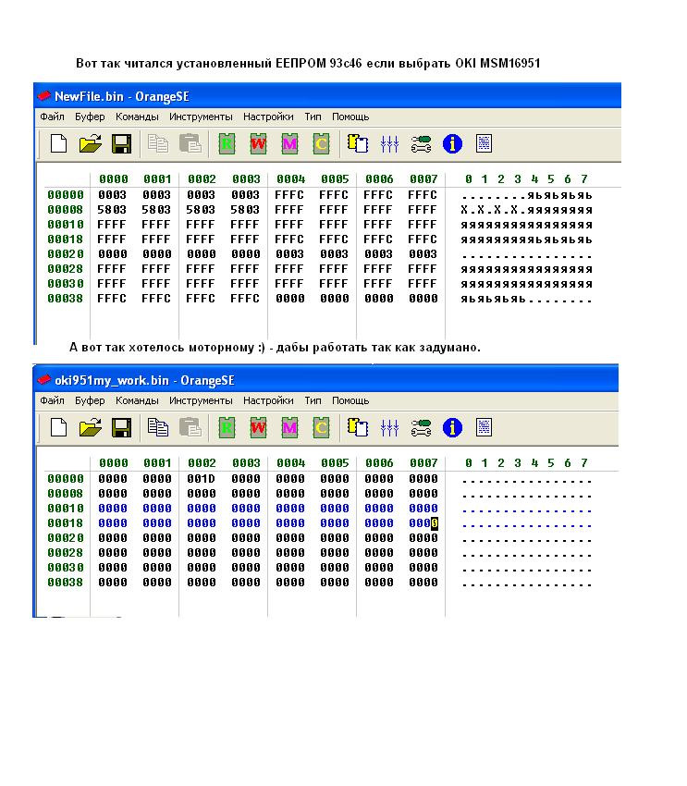Viewport: 687px width, 786px height.
Task: Click yellow C chip icon in NewFile.bin window
Action: click(x=321, y=144)
